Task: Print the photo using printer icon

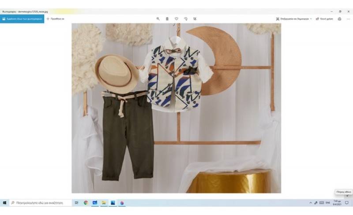Action: pyautogui.click(x=339, y=19)
